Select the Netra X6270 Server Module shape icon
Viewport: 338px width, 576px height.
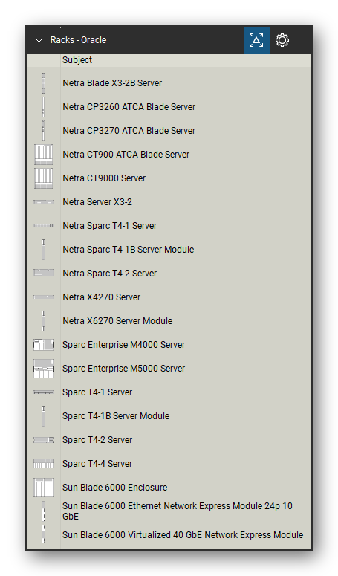(43, 320)
